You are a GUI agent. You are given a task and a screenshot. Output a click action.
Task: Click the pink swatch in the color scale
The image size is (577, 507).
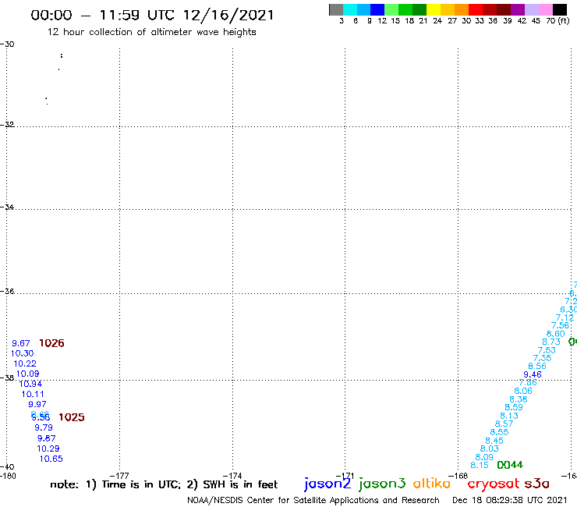[x=546, y=9]
